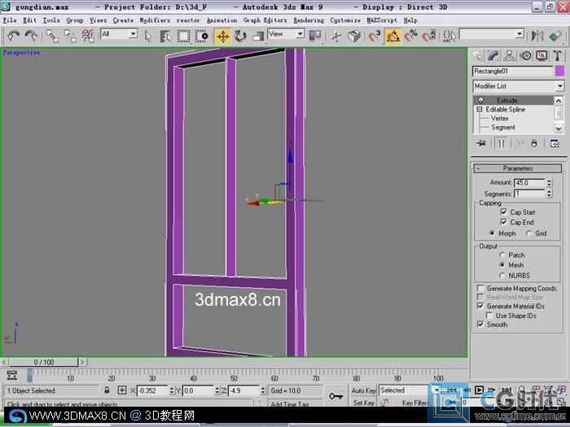Click the Undo arrow icon

point(14,36)
